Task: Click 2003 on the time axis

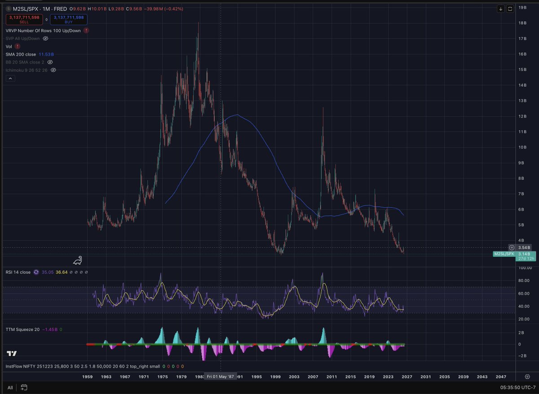Action: click(x=294, y=377)
